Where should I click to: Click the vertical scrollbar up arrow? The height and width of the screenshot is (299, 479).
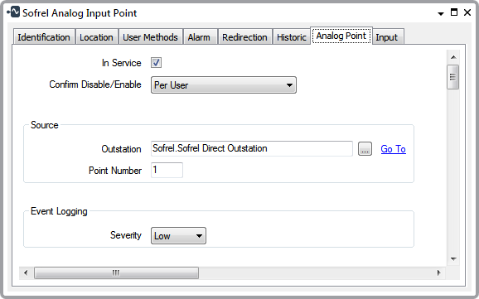click(453, 57)
